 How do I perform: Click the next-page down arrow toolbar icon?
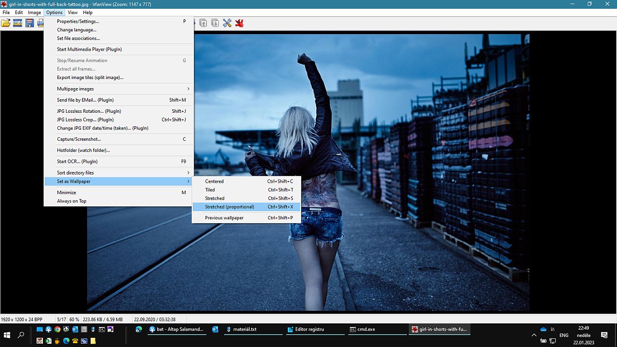coord(215,23)
